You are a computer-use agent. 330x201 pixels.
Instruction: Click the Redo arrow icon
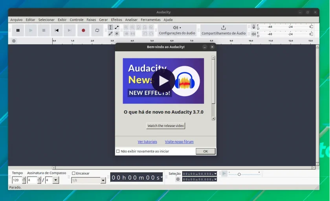pyautogui.click(x=151, y=34)
